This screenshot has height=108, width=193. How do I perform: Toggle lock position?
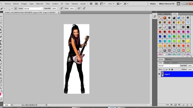click(x=169, y=69)
